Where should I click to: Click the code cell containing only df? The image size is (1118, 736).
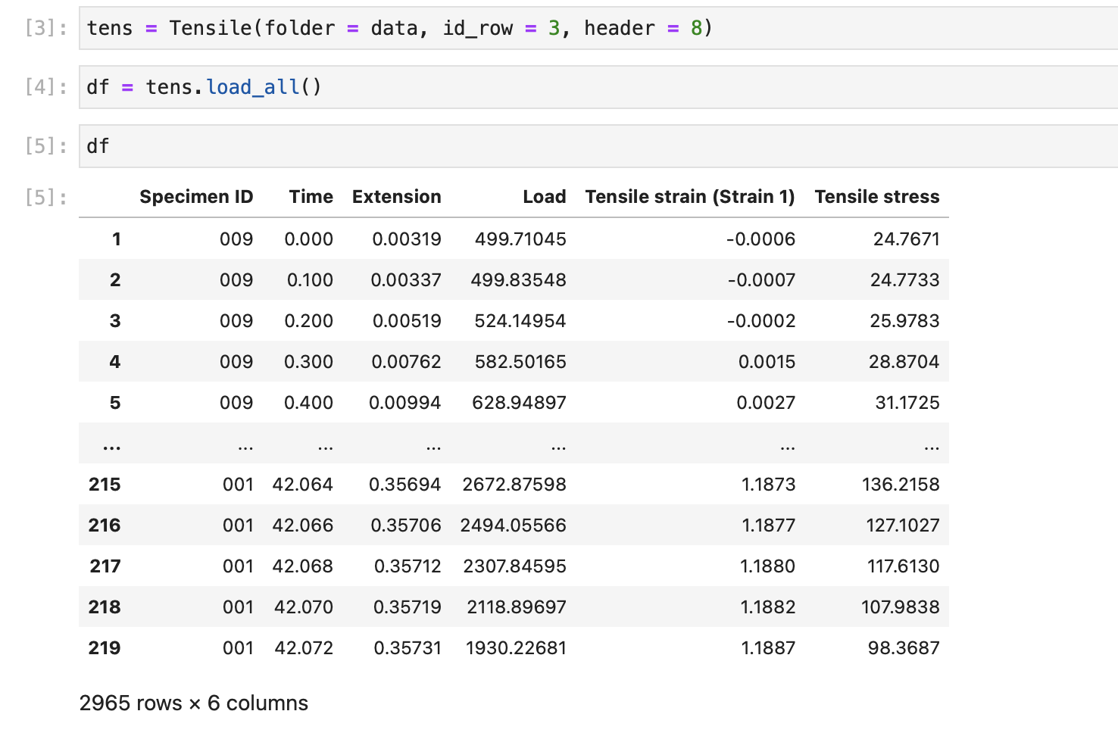pos(598,146)
